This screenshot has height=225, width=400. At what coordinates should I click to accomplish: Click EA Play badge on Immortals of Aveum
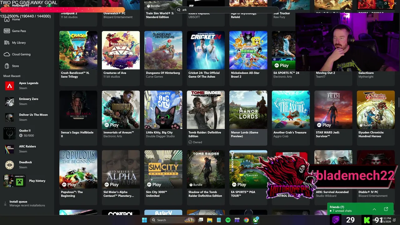112,125
